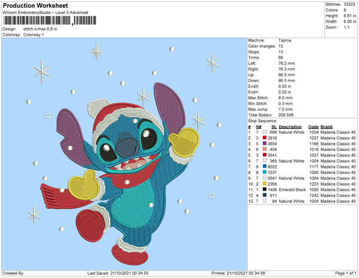Click the Natural White swatch in stop row 1
Viewport: 359px width, 278px height.
coord(264,132)
